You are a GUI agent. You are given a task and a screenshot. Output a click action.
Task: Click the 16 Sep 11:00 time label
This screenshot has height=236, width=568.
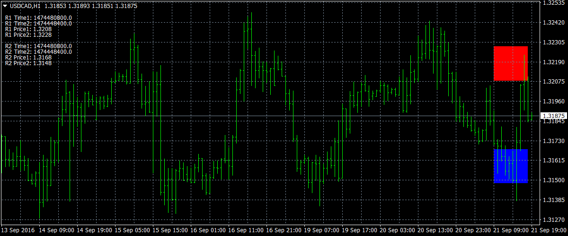(246, 230)
